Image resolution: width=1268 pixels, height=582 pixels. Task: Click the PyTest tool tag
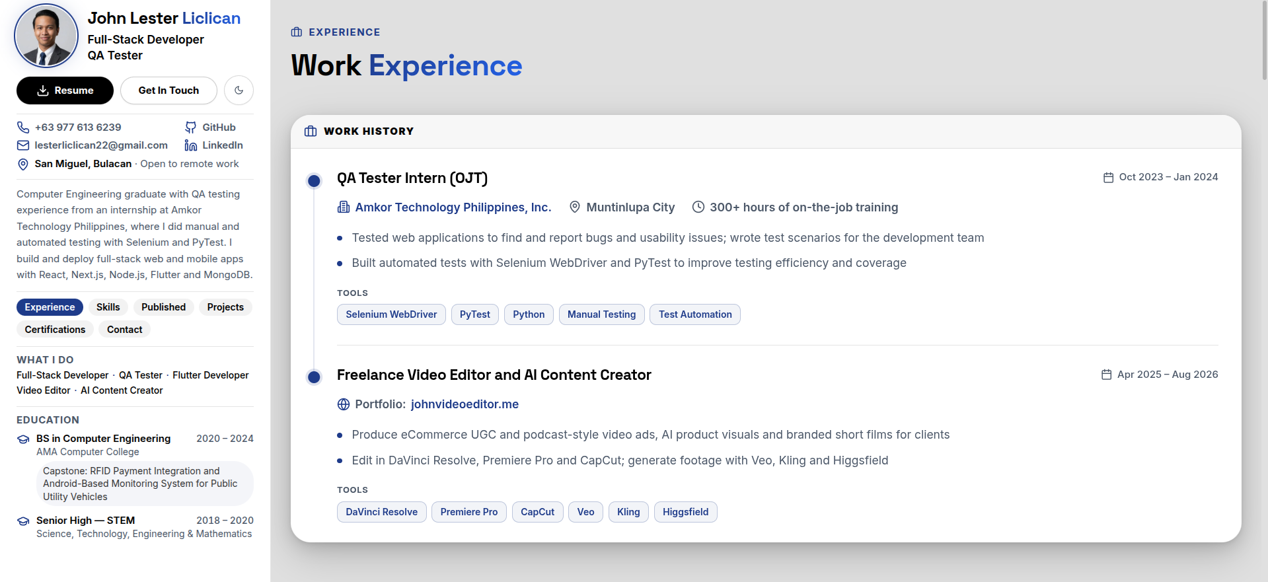pos(475,314)
